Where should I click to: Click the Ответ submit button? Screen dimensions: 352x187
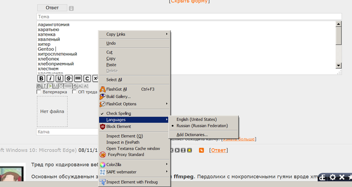52,8
